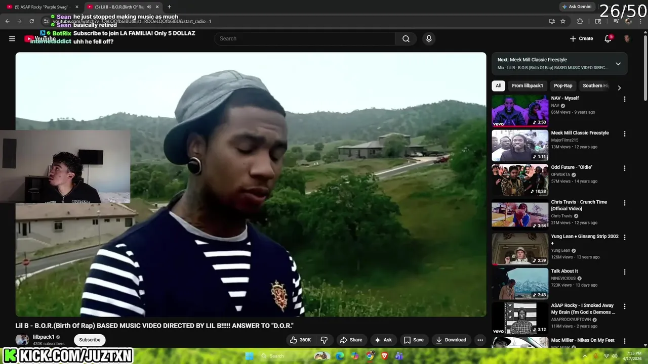
Task: Open options menu for Talk About It
Action: (624, 272)
